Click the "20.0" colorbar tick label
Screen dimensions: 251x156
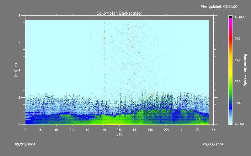coord(238,38)
